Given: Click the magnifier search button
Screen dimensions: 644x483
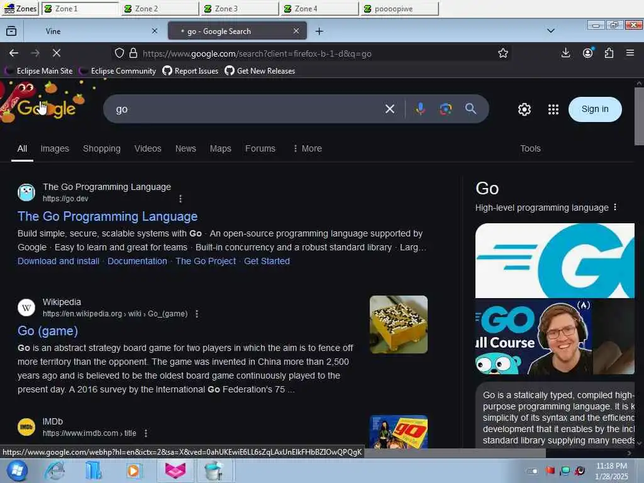Looking at the screenshot, I should point(470,109).
